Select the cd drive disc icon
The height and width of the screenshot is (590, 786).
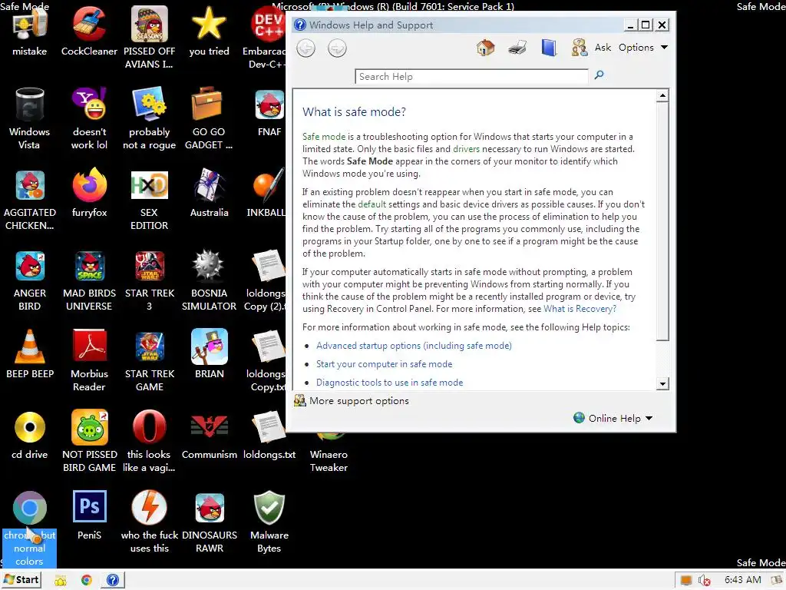click(x=30, y=435)
